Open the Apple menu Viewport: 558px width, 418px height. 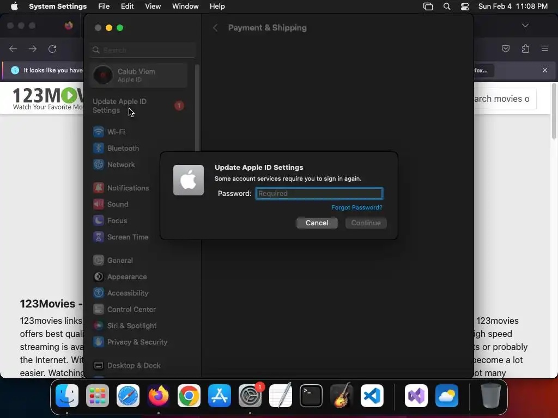(14, 7)
